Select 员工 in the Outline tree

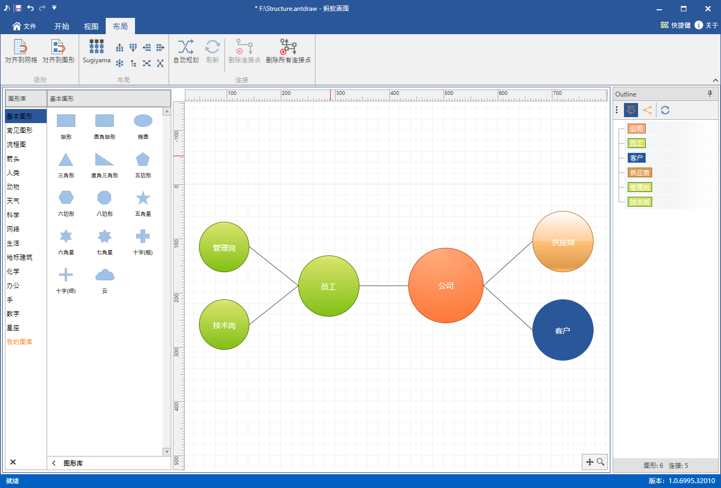636,143
